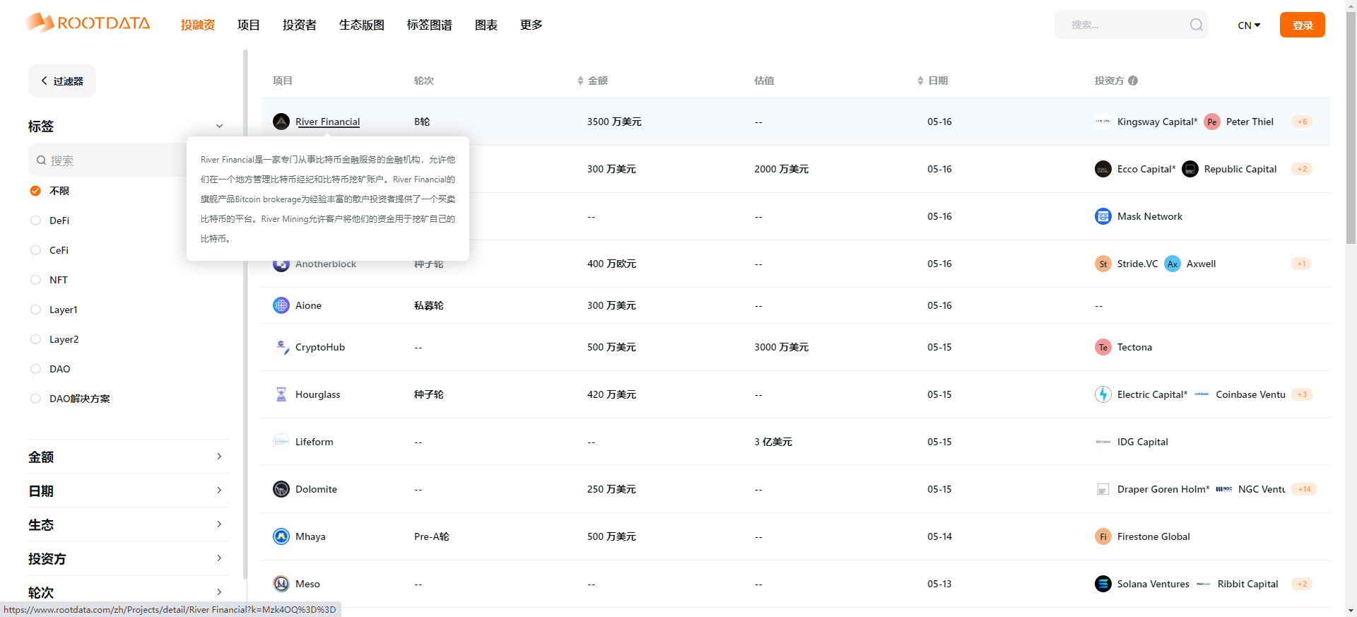Click the page vertical scrollbar thumb

(x=1351, y=127)
